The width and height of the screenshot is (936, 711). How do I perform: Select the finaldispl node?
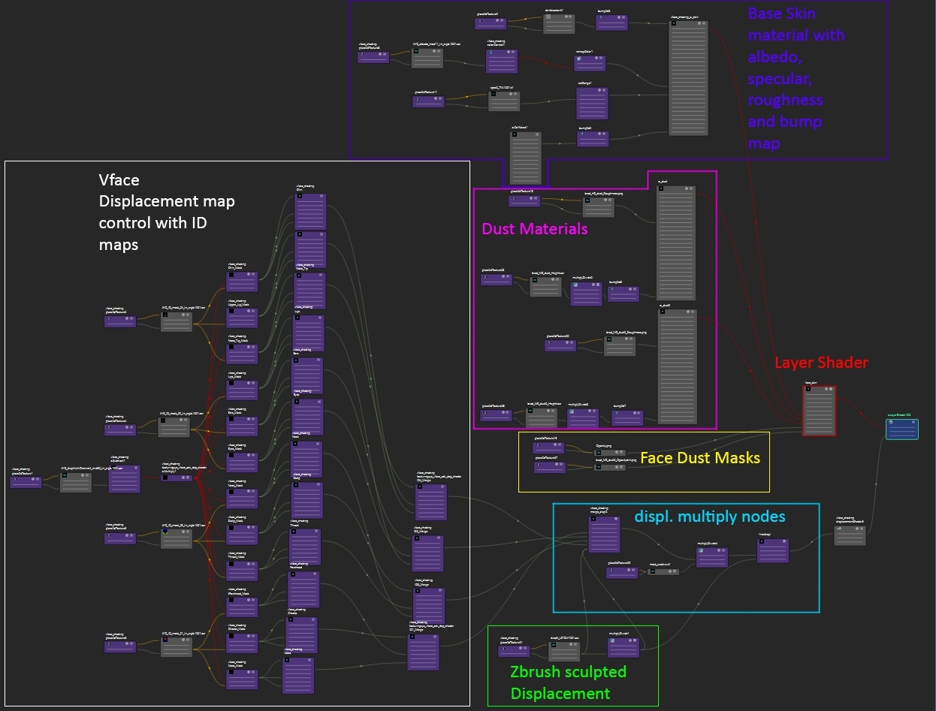772,550
